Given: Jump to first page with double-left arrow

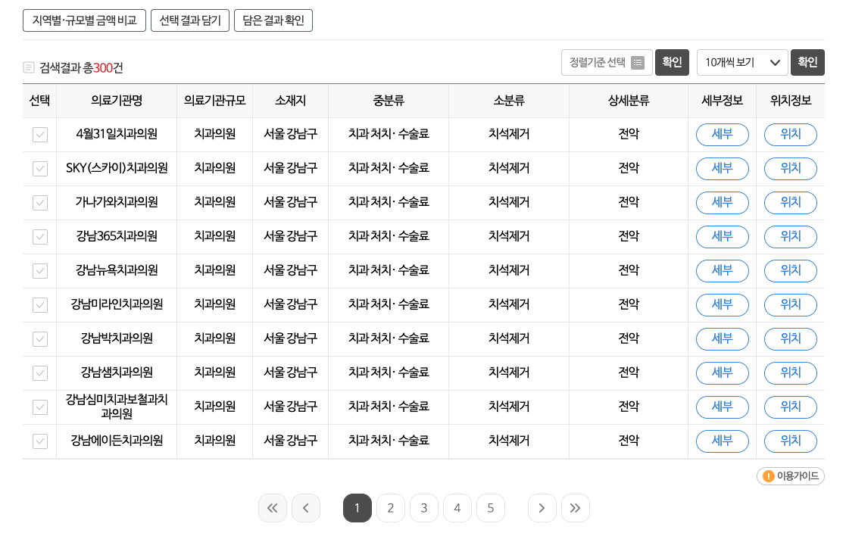Looking at the screenshot, I should [273, 508].
